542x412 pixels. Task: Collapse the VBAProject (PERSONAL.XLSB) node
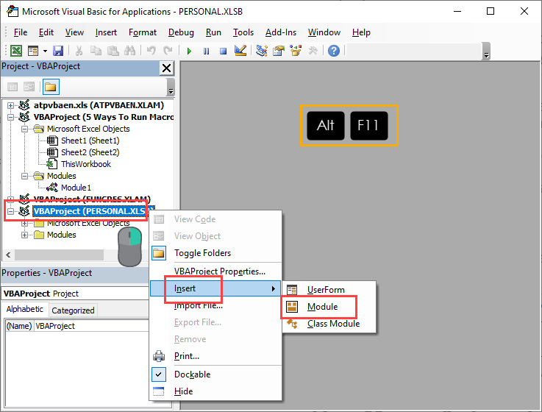(11, 211)
